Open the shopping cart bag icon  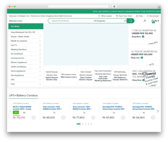153,21
